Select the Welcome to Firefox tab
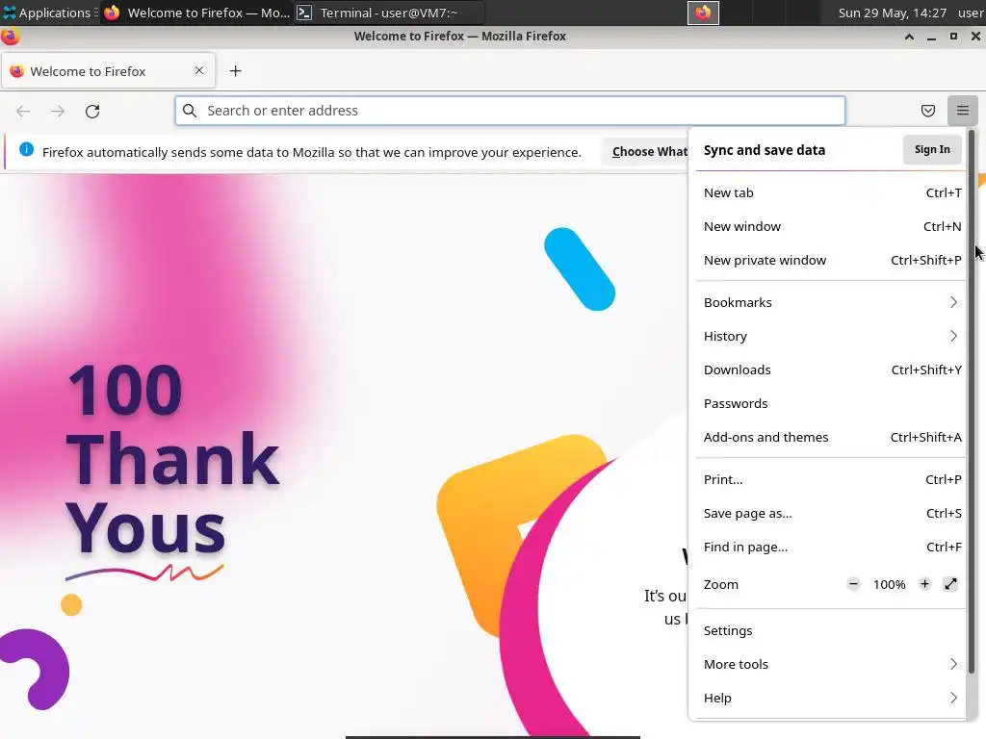 pos(108,71)
